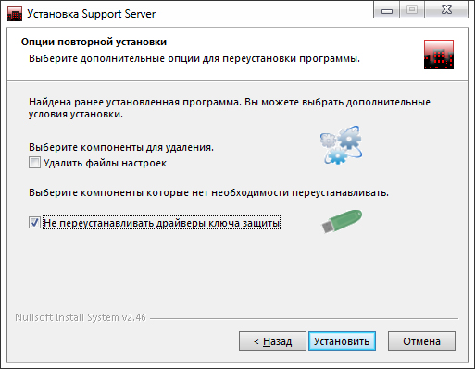This screenshot has height=369, width=475.
Task: Click the 'Nullsoft Install System v2.46' text
Action: pyautogui.click(x=81, y=317)
